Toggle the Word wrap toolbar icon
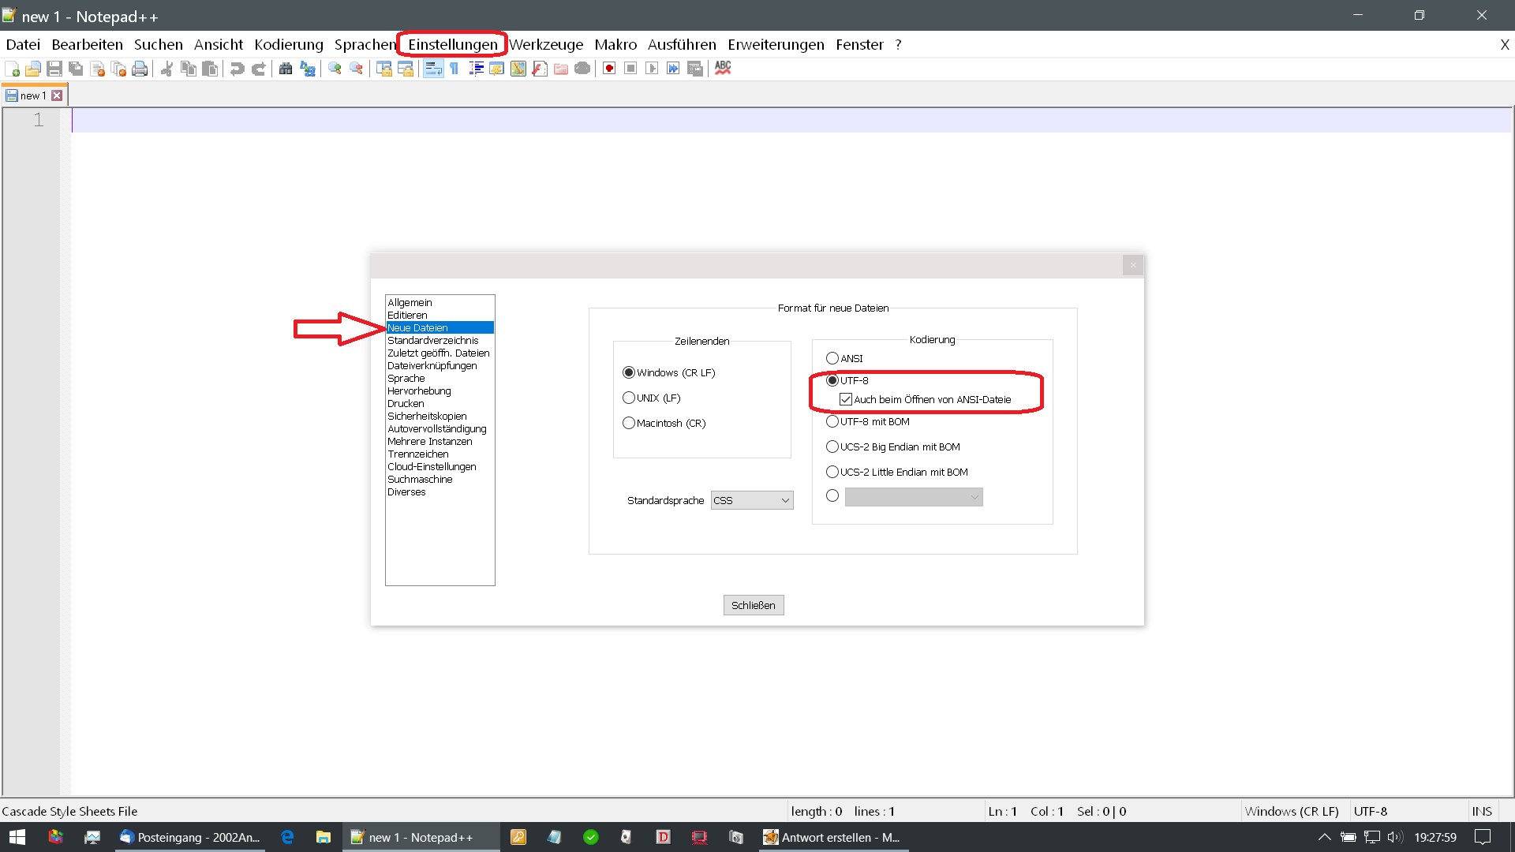1515x852 pixels. [x=433, y=69]
